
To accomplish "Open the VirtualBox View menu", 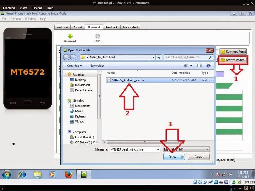I will click(23, 8).
